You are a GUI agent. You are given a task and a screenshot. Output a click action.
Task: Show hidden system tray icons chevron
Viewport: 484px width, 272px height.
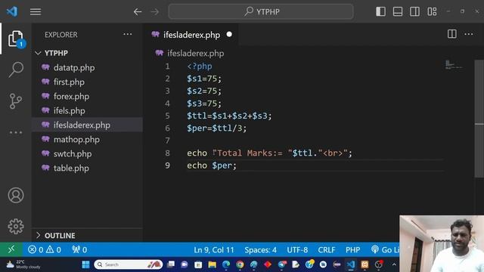394,264
